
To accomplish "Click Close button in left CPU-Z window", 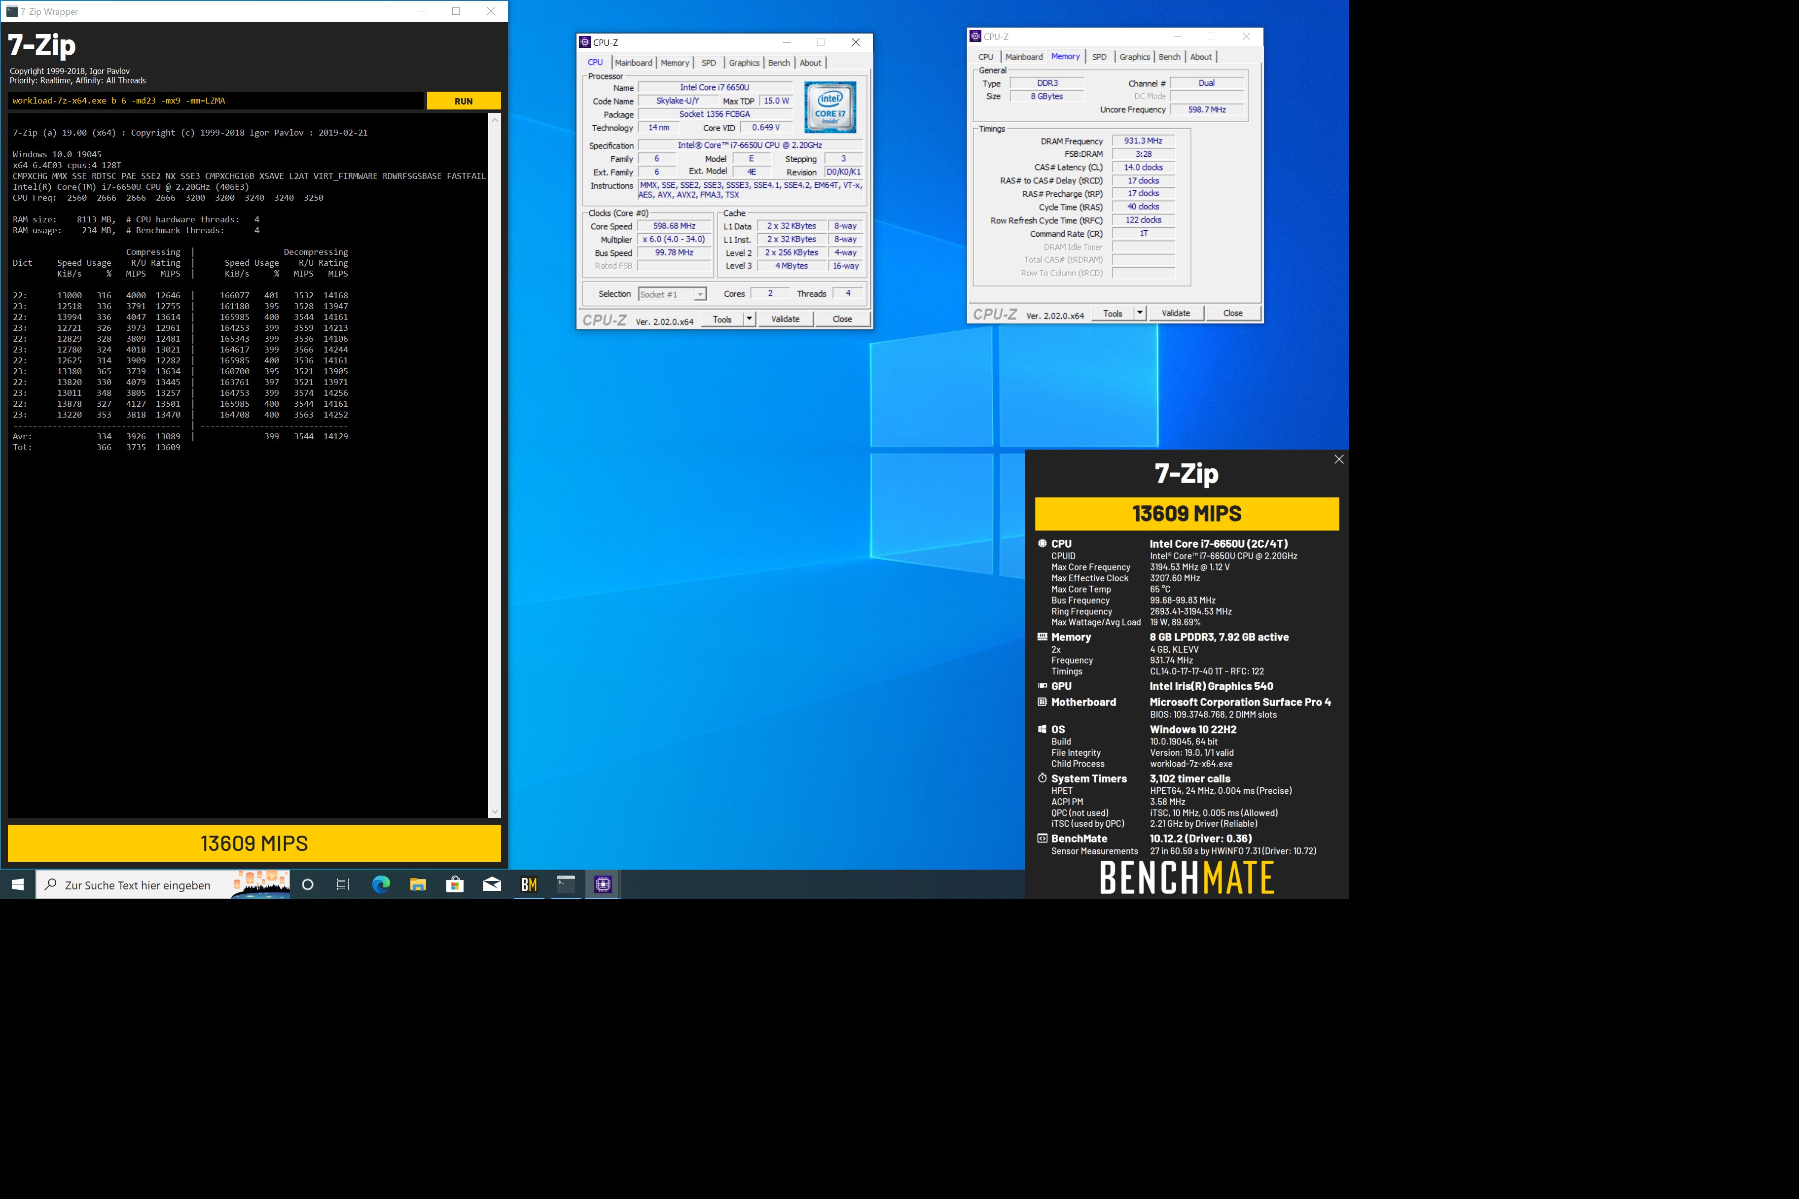I will [x=842, y=319].
